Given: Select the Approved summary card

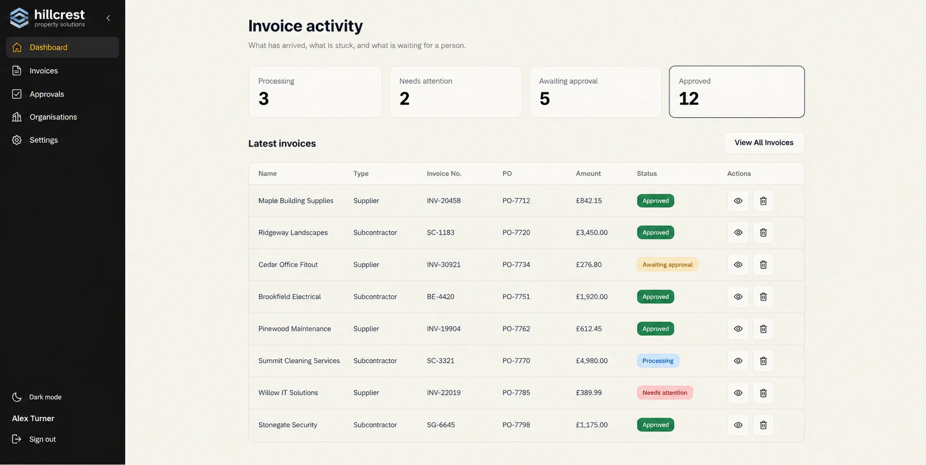Looking at the screenshot, I should [x=737, y=92].
